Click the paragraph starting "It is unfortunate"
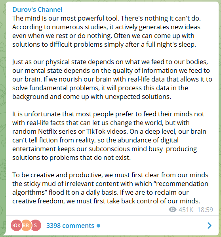Image resolution: width=221 pixels, height=237 pixels. tap(109, 136)
